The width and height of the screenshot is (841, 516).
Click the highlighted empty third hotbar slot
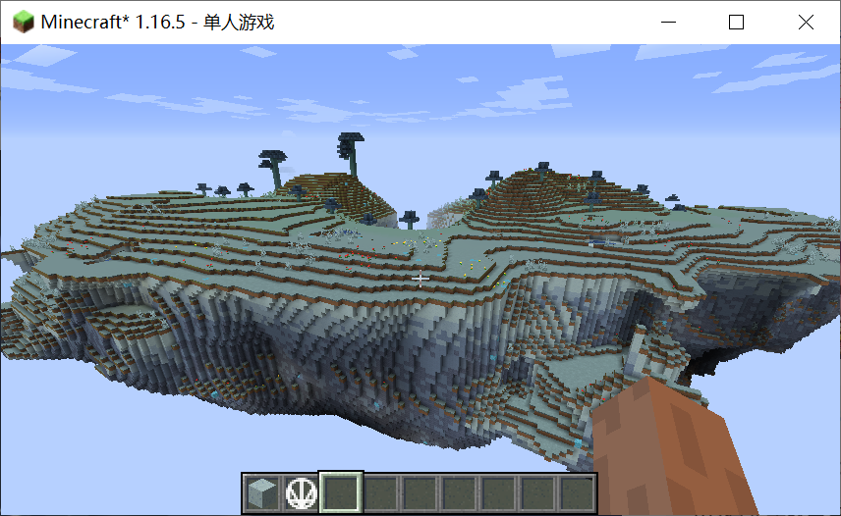point(341,492)
